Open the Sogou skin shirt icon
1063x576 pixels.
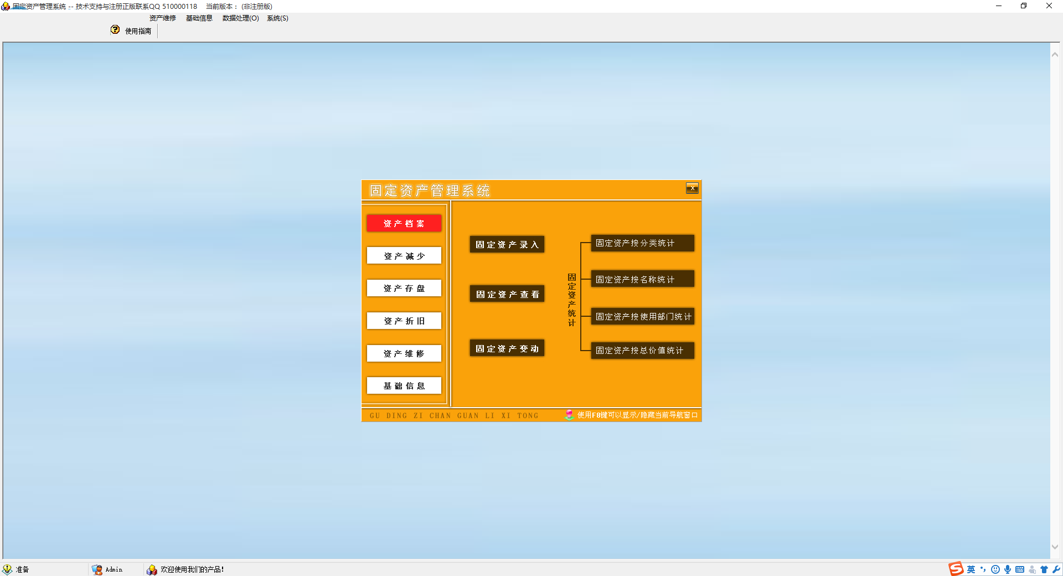pos(1044,569)
